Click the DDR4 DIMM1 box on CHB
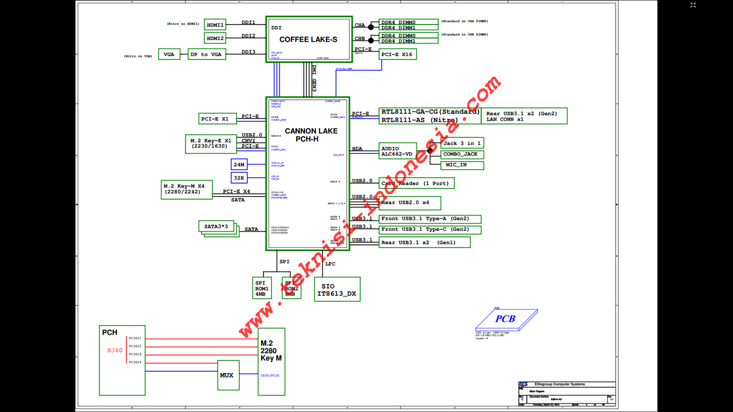 point(409,41)
